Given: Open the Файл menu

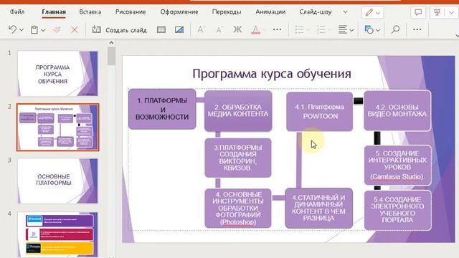Looking at the screenshot, I should (17, 12).
